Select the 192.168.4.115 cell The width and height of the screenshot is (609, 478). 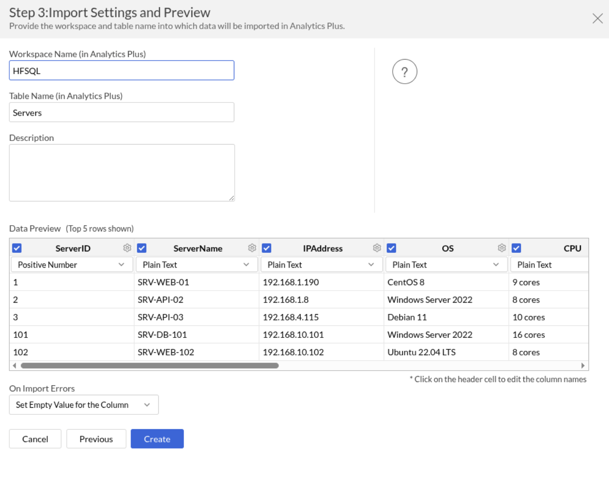[x=321, y=317]
